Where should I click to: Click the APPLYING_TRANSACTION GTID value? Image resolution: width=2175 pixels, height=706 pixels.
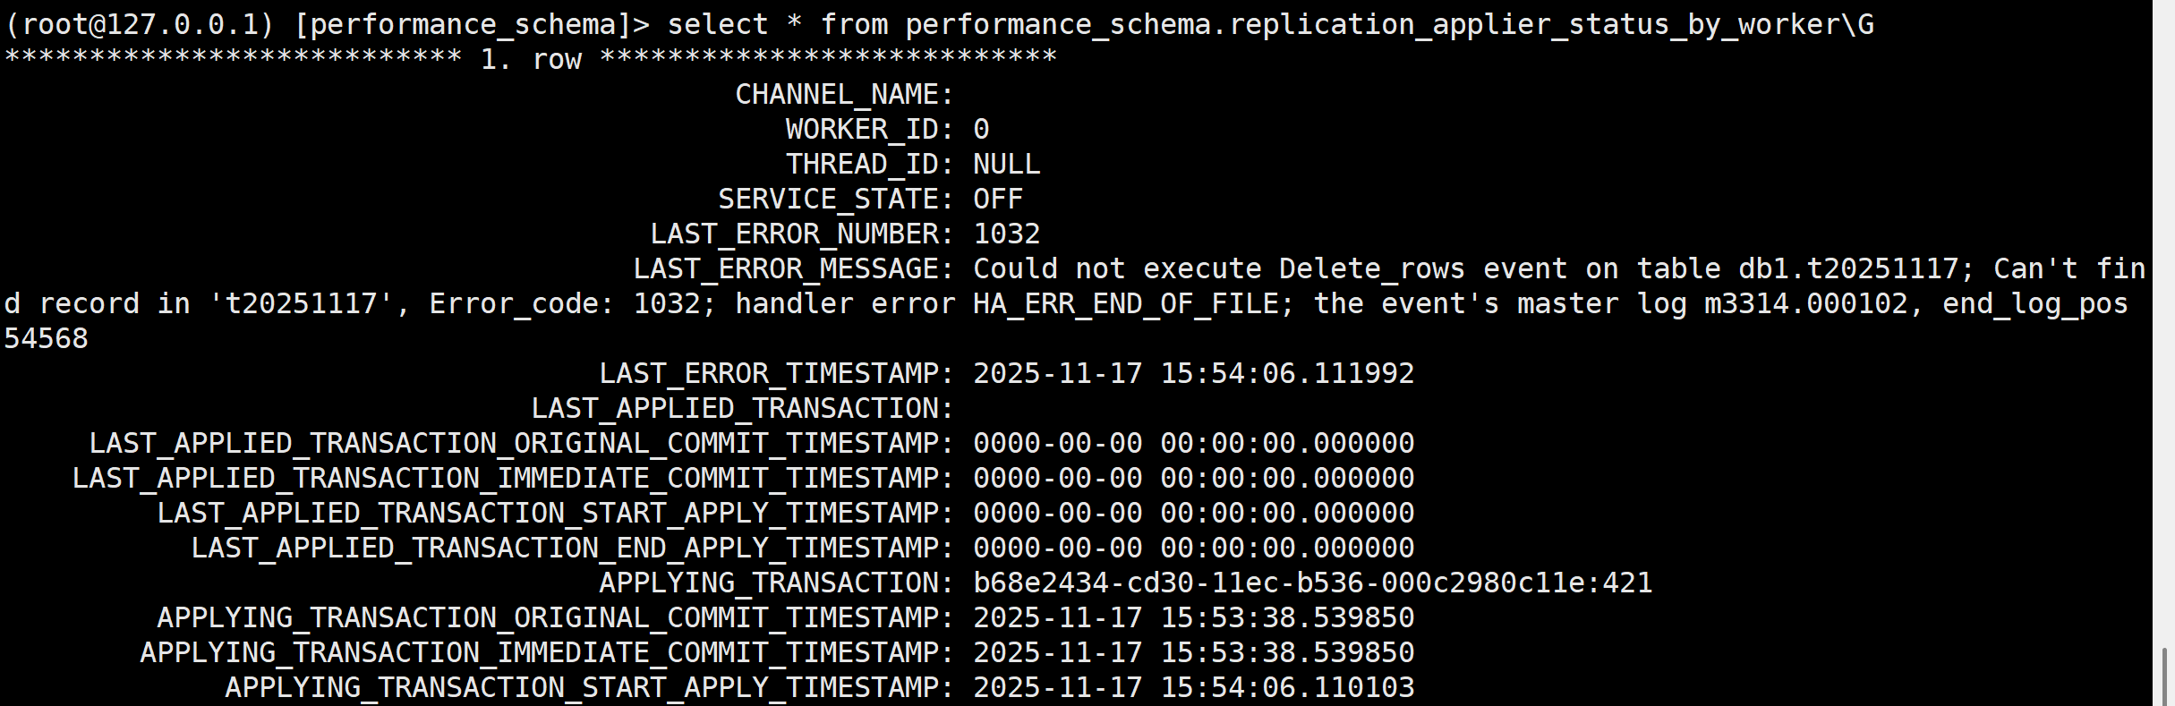pos(1312,583)
